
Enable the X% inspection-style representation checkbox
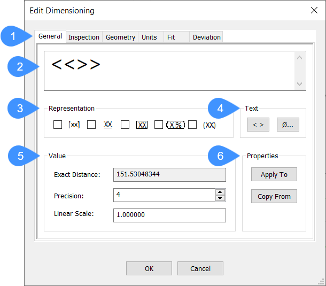coord(159,125)
